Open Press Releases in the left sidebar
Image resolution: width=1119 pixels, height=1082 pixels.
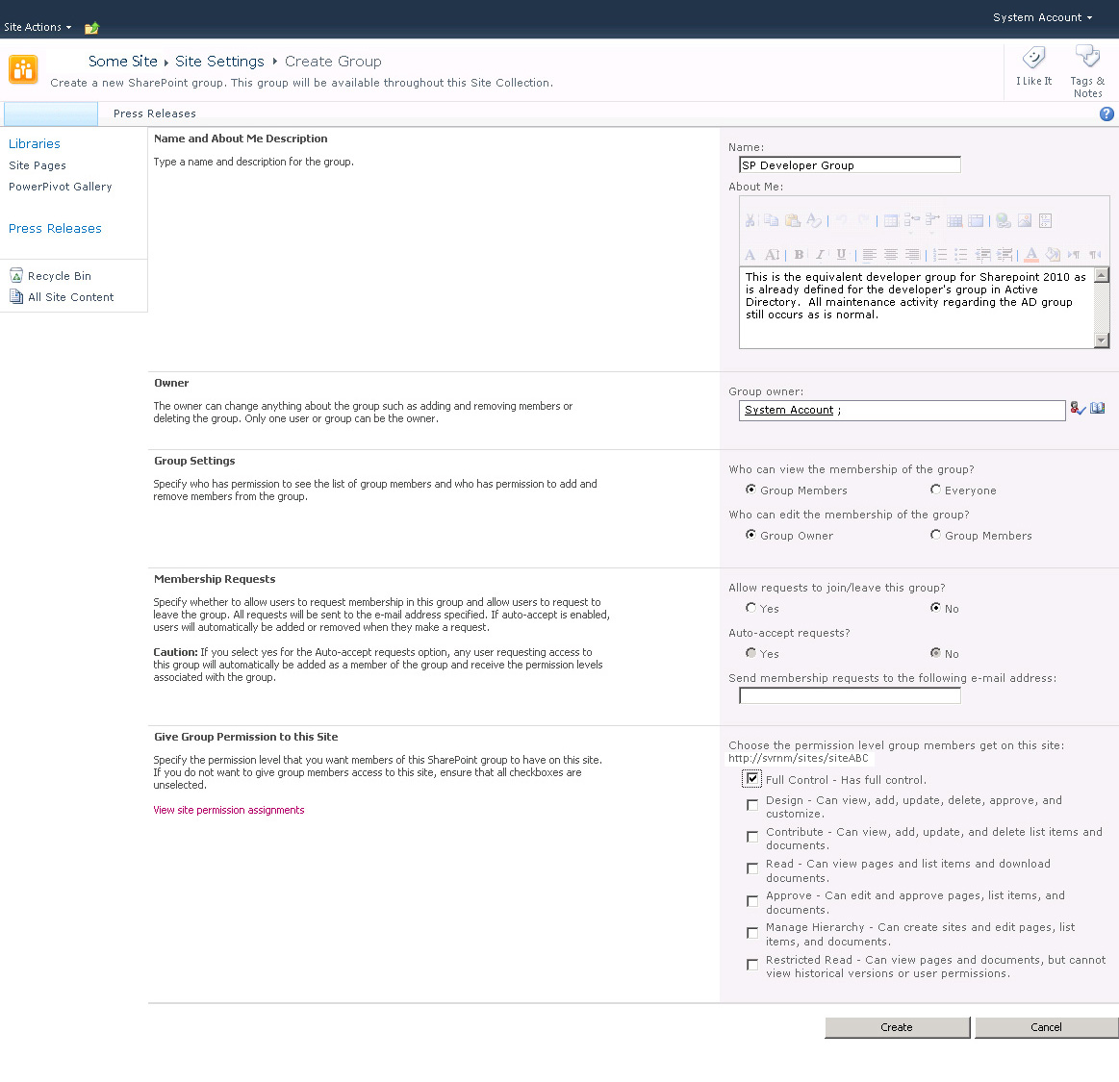[x=55, y=228]
